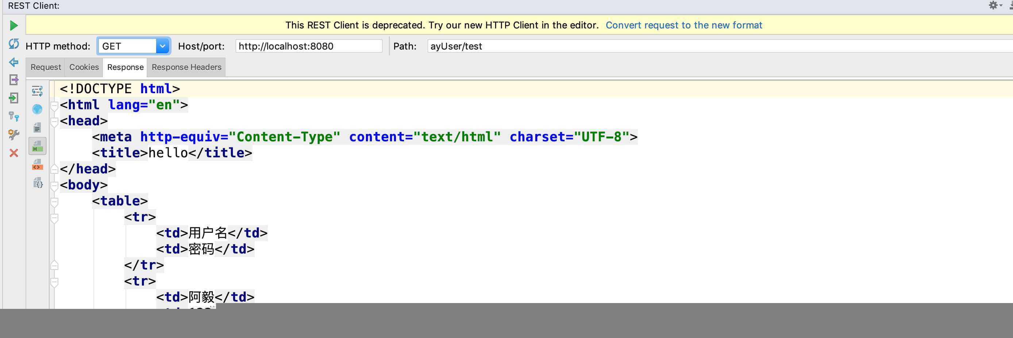The height and width of the screenshot is (338, 1013).
Task: Click the export request icon with purple arrow
Action: tap(14, 80)
